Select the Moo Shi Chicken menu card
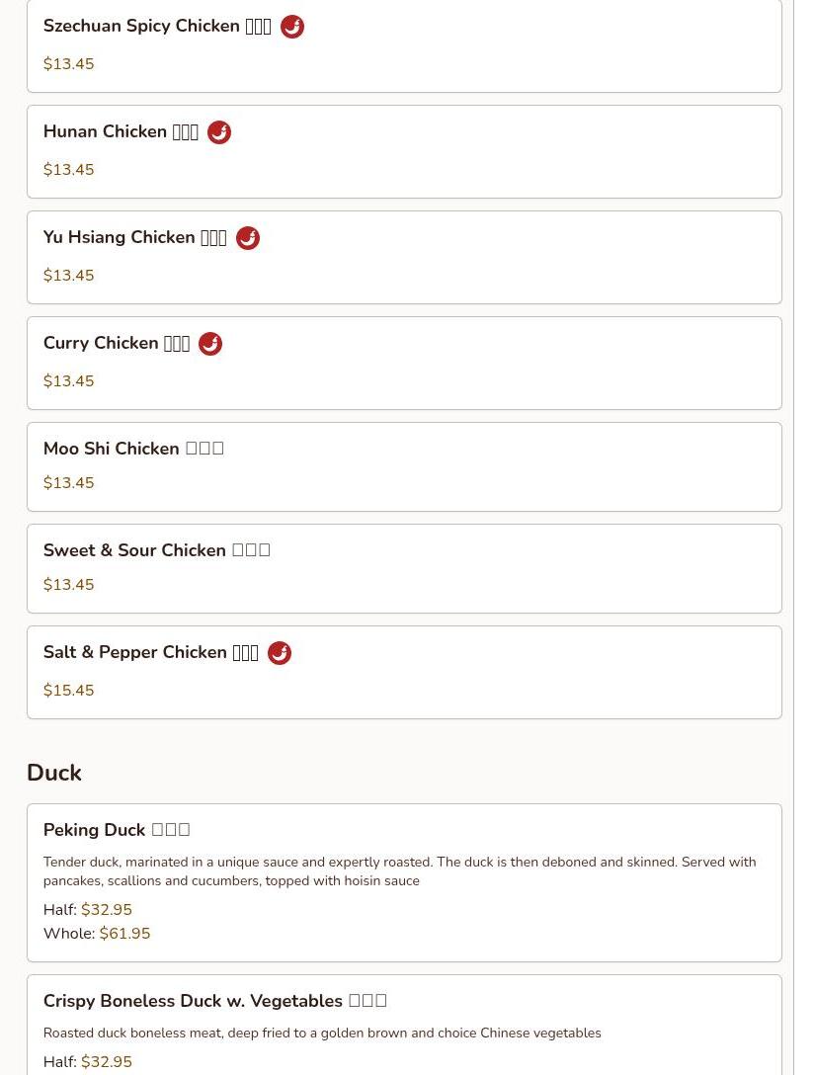This screenshot has width=814, height=1075. coord(404,467)
